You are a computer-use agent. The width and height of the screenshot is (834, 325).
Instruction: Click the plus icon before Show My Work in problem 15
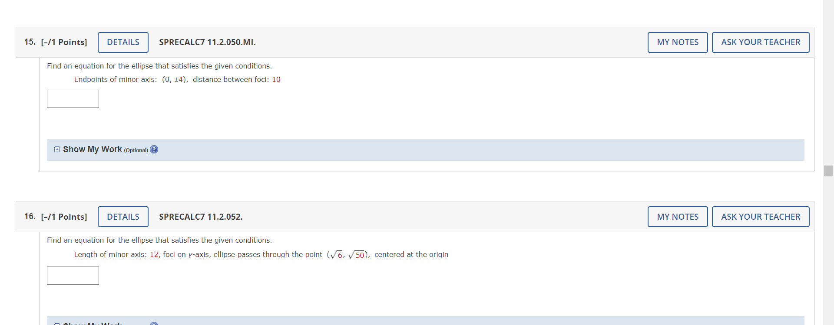[x=57, y=149]
